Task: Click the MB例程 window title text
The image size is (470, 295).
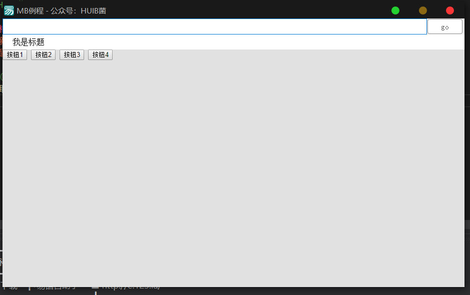Action: click(62, 11)
